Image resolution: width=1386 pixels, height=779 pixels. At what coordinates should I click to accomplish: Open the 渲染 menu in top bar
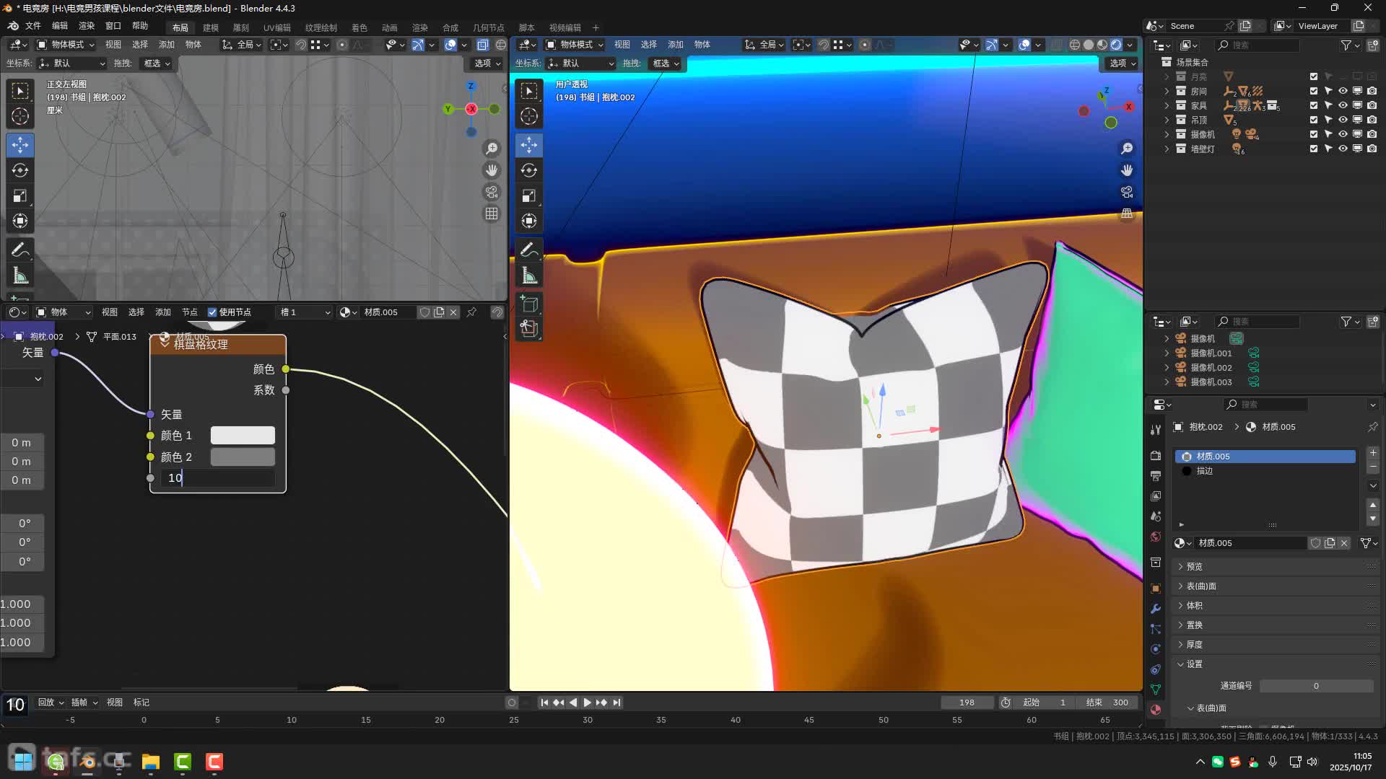point(87,26)
